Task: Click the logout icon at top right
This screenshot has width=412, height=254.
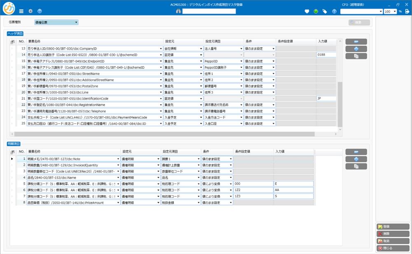Action: tap(407, 12)
